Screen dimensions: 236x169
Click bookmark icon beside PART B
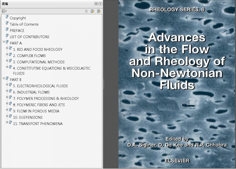pyautogui.click(x=7, y=78)
